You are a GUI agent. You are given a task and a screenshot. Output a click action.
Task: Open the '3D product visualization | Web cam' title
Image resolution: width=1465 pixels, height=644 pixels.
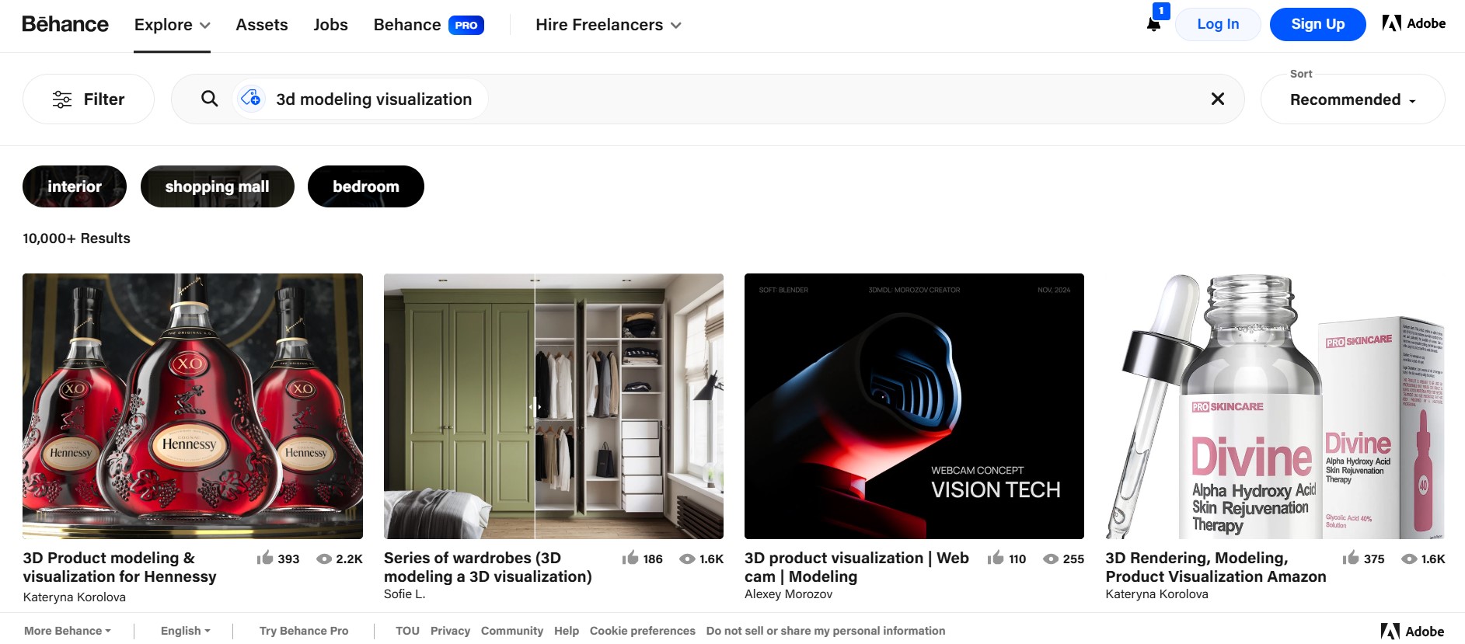pos(856,567)
